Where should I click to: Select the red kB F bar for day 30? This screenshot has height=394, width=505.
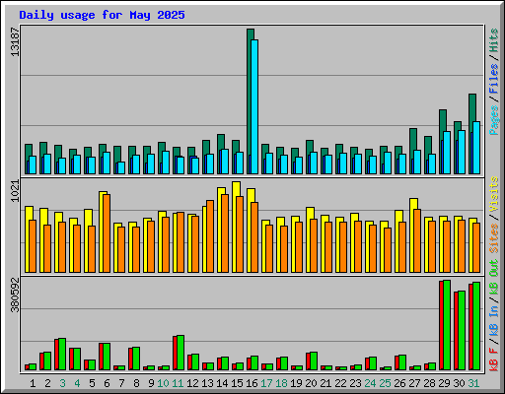[456, 331]
